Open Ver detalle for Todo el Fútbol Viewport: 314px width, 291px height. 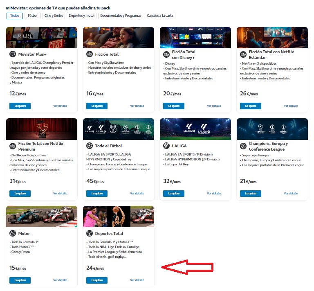pyautogui.click(x=137, y=194)
